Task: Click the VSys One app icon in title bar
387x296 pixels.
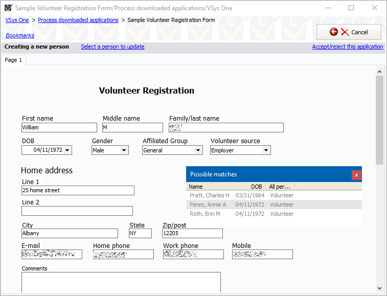Action: (8, 8)
